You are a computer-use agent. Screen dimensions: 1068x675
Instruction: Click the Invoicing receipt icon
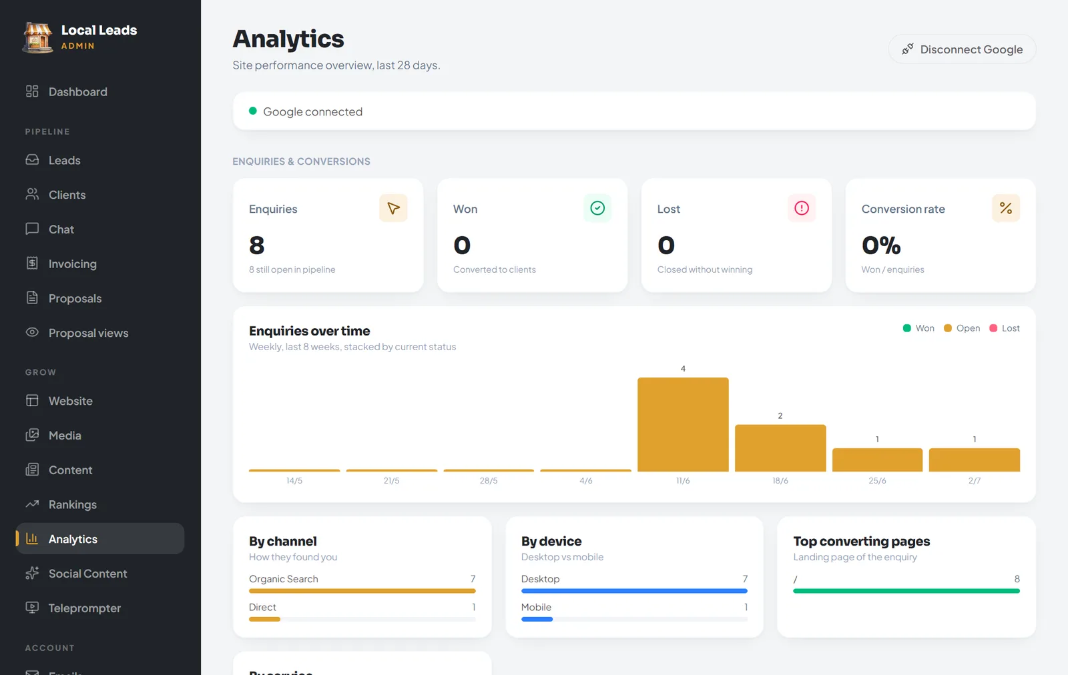[x=32, y=263]
